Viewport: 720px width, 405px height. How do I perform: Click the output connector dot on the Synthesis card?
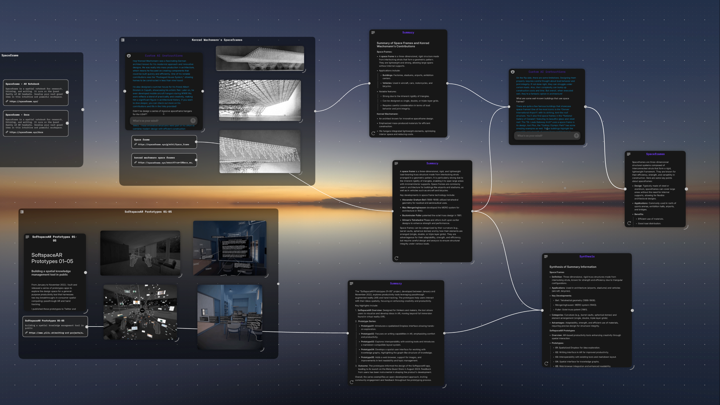point(632,310)
